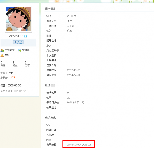Image resolution: width=154 pixels, height=148 pixels.
Task: Click the Msn contact label
Action: (49, 140)
